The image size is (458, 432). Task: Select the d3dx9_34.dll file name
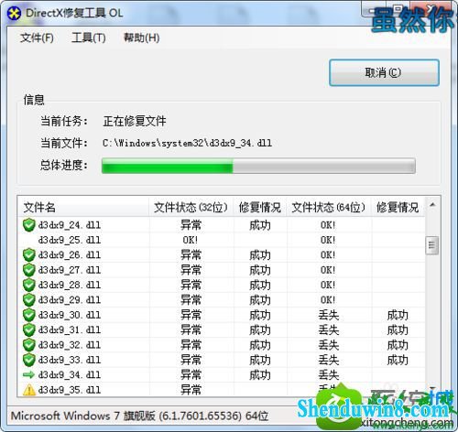point(70,374)
